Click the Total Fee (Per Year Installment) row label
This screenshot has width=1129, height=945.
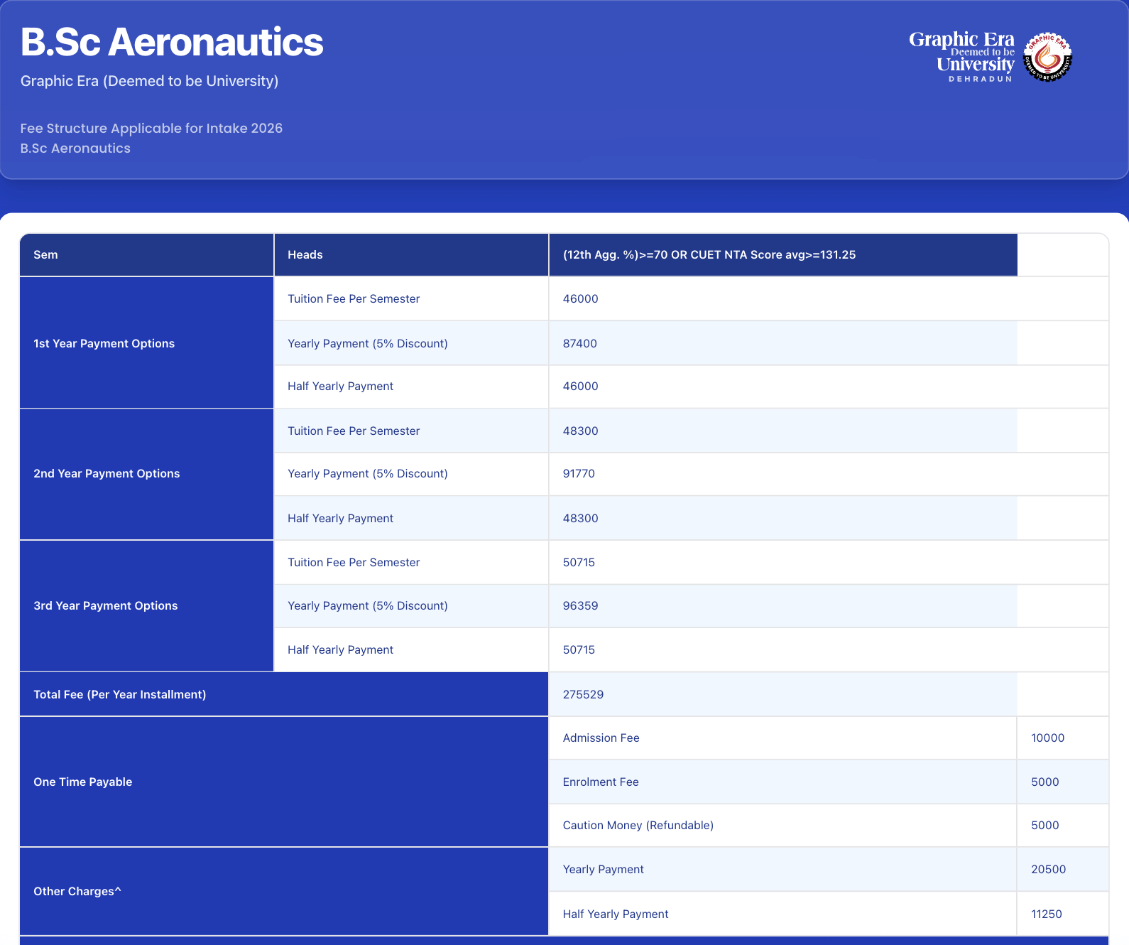[x=119, y=695]
